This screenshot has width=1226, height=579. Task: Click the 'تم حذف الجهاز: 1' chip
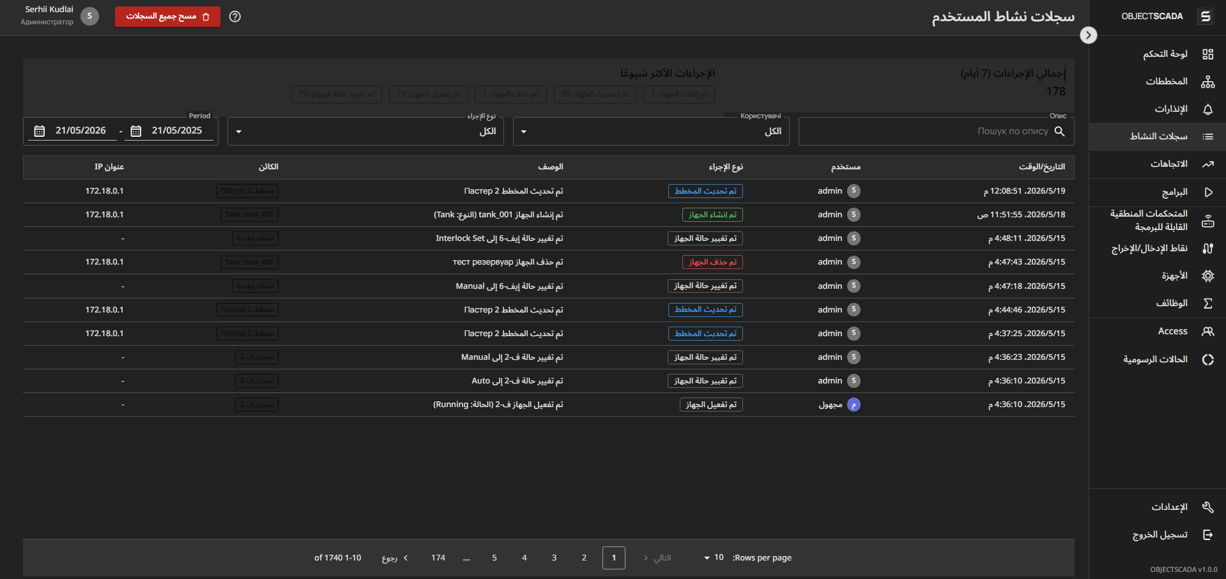(x=511, y=95)
